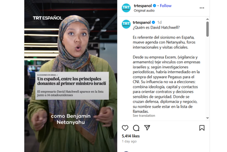Open trtespanol profile from header username
The image size is (227, 152).
click(x=143, y=6)
